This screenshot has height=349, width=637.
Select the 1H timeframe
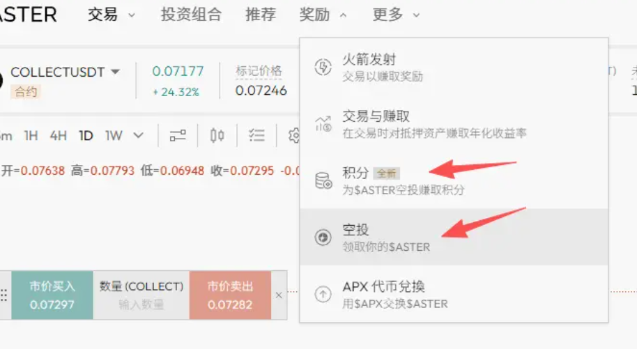[x=31, y=135]
